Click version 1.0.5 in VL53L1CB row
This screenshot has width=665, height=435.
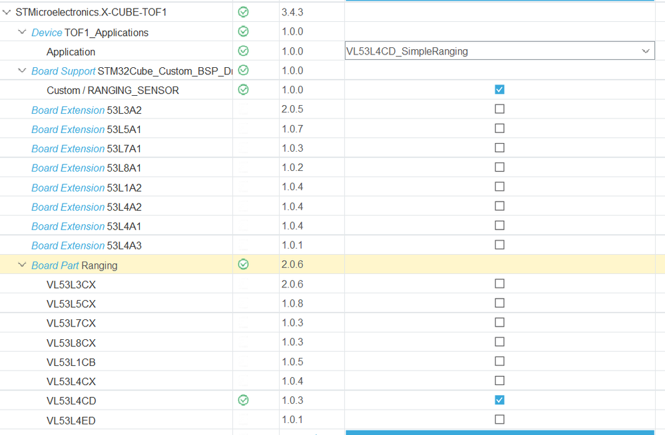tap(292, 362)
